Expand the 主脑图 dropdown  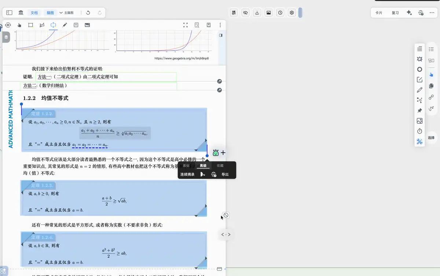66,12
